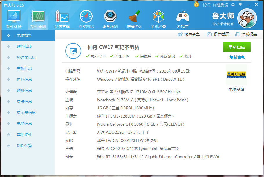Click the 无线上网 feature label

(x=120, y=56)
